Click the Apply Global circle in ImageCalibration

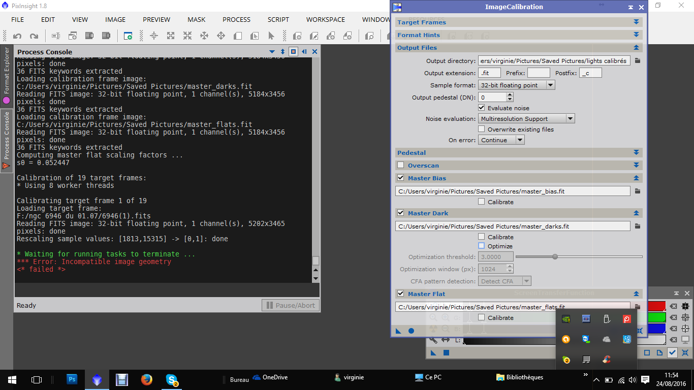click(411, 331)
